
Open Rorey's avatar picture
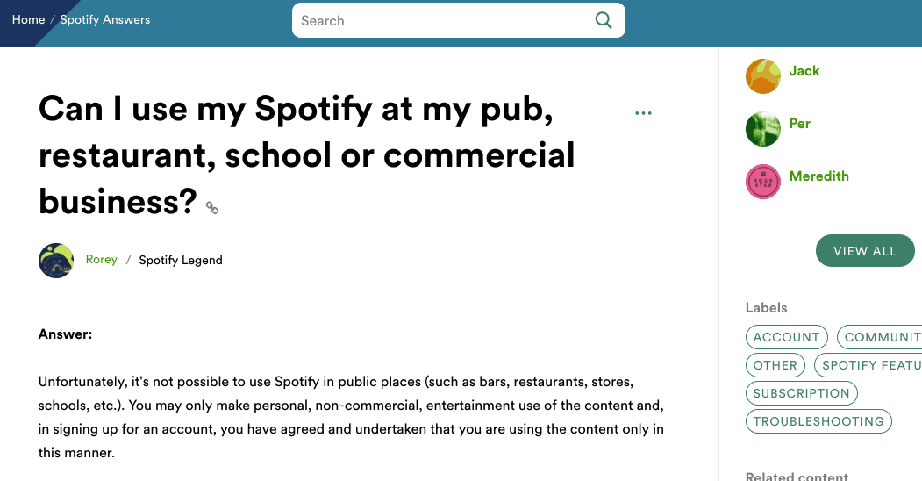[x=56, y=261]
